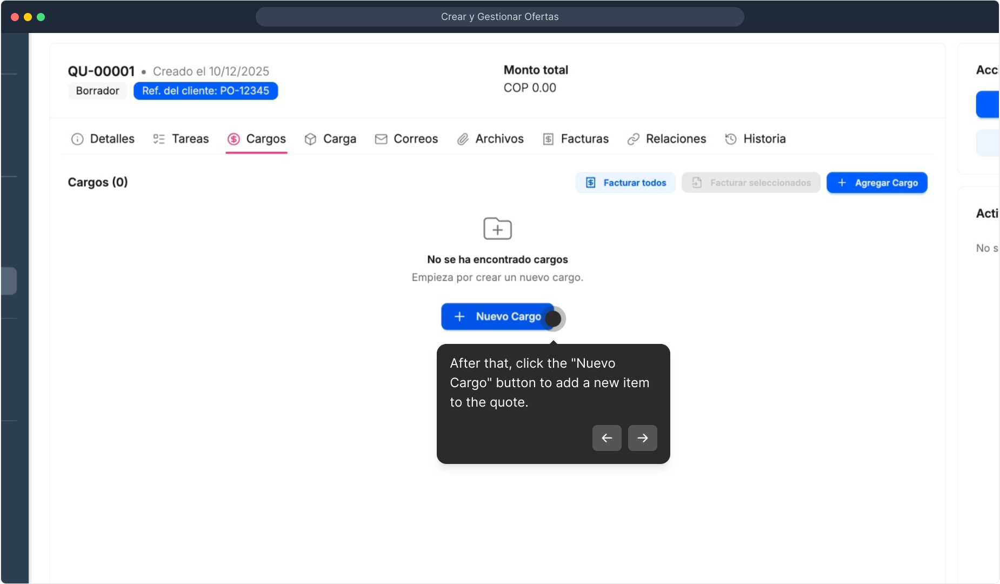Viewport: 1000px width, 584px height.
Task: Go back to previous tutorial step
Action: pos(606,438)
